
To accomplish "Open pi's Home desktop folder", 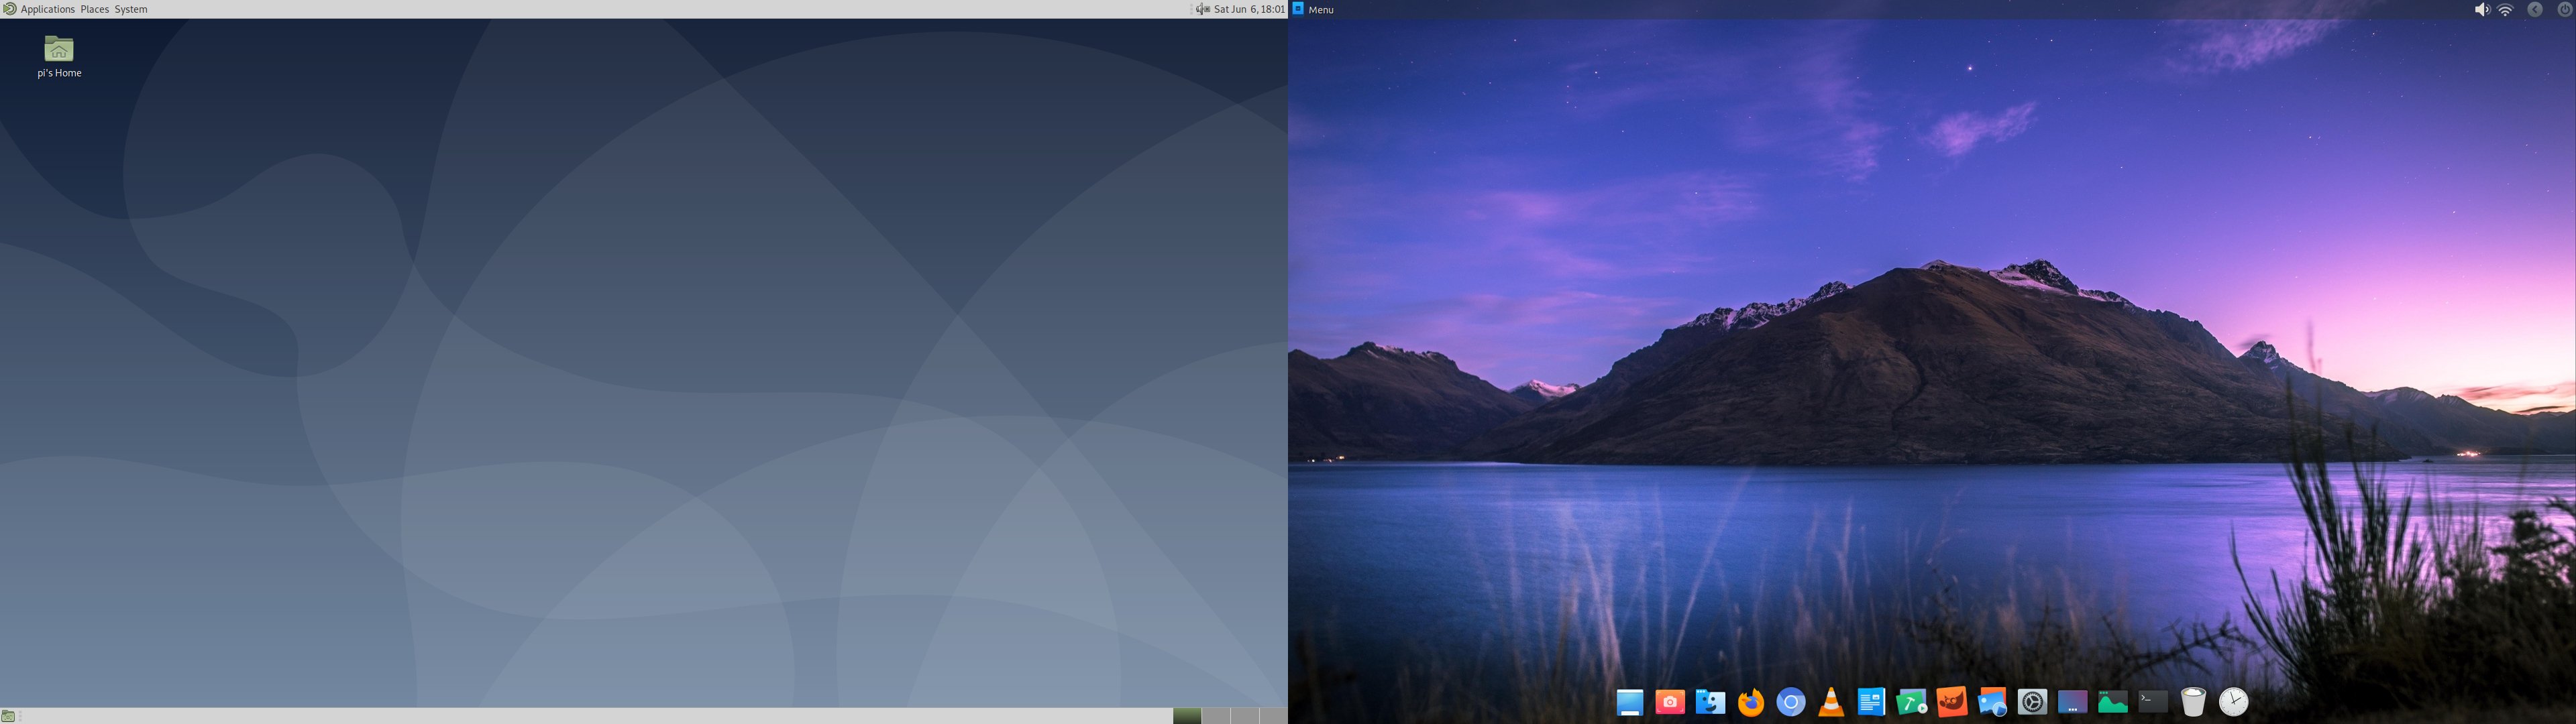I will click(x=59, y=56).
